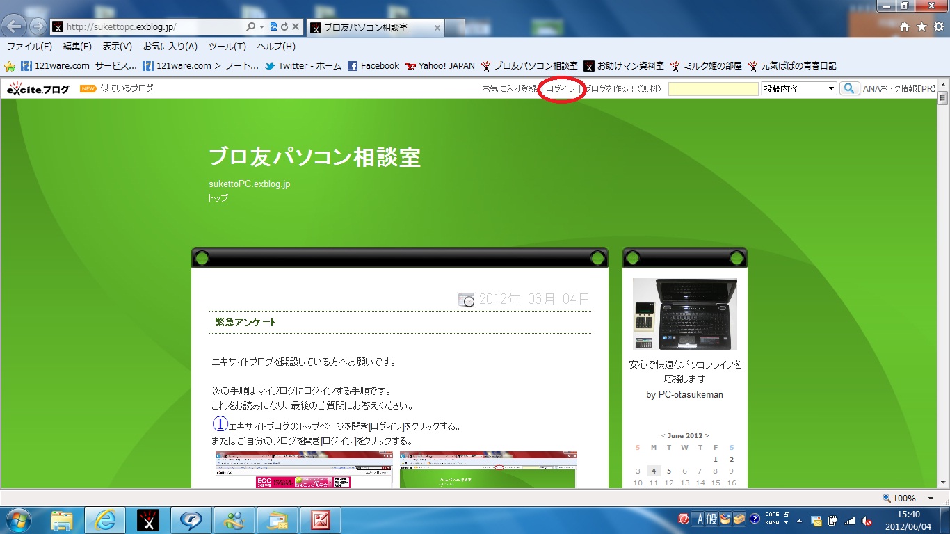Click the search magnifier in address bar
950x534 pixels.
[251, 27]
